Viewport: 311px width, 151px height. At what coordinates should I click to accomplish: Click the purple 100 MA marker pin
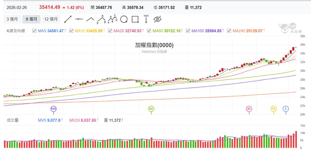point(53,109)
